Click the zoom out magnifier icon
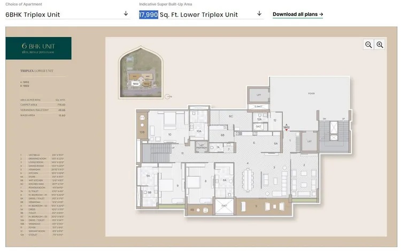The width and height of the screenshot is (401, 251). tap(368, 45)
